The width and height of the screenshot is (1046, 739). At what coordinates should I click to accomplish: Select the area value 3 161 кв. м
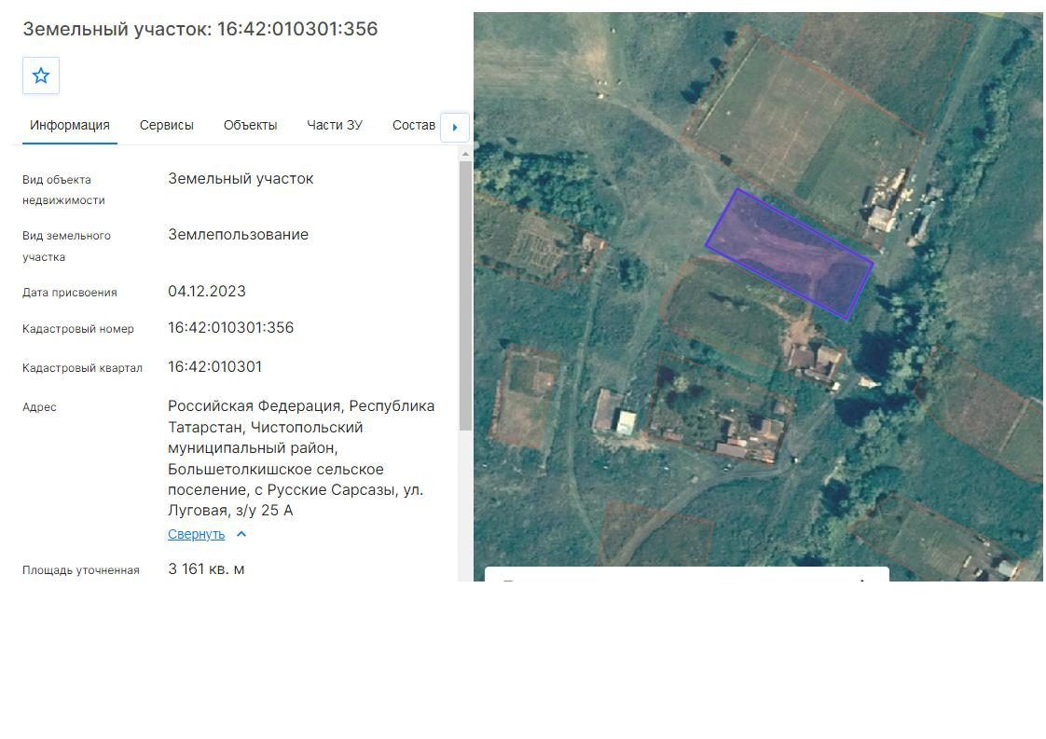[x=206, y=568]
